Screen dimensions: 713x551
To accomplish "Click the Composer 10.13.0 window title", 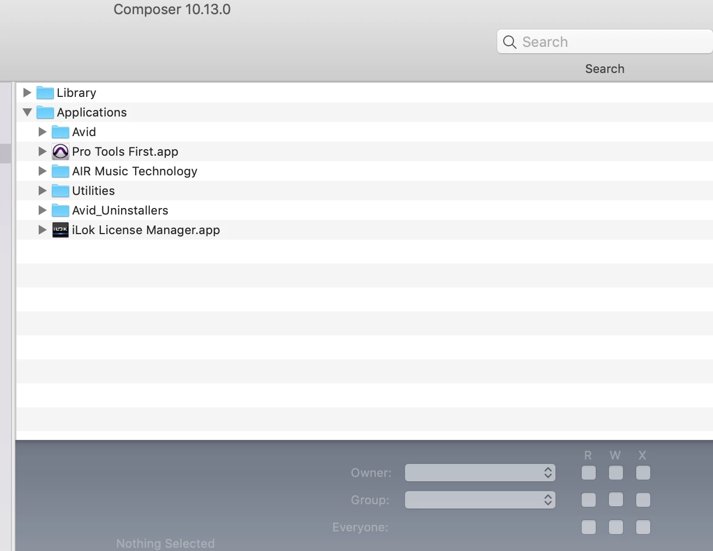I will pyautogui.click(x=172, y=10).
